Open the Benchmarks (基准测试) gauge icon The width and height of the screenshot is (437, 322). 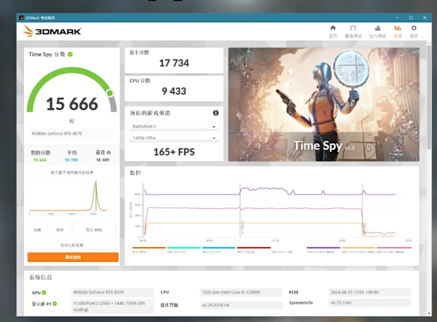pos(353,32)
